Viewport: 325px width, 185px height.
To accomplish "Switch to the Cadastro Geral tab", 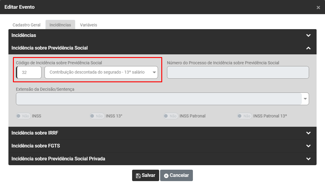I will click(26, 25).
